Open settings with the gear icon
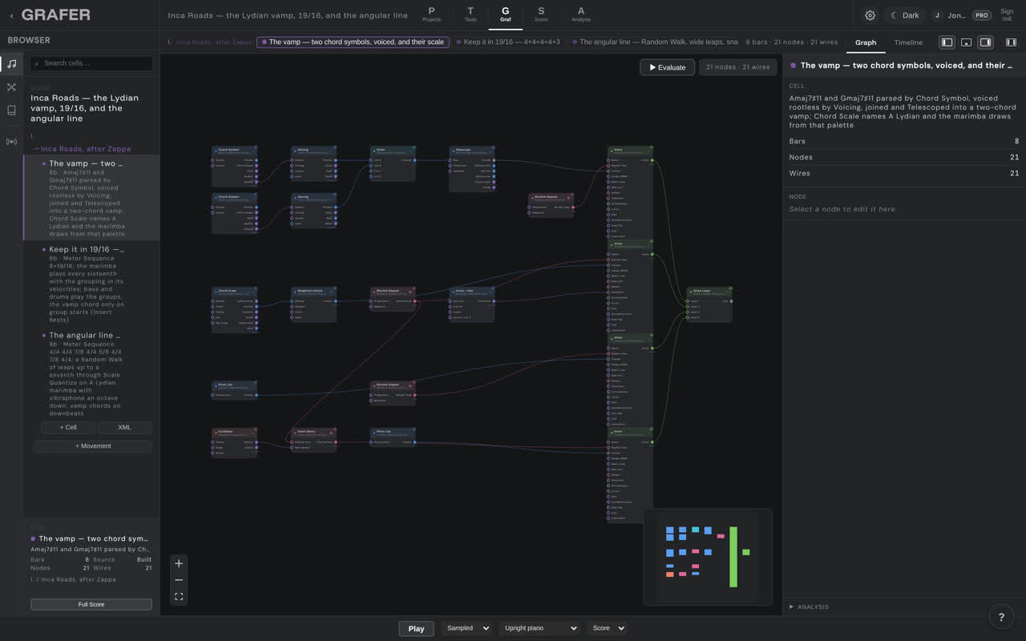Screen dimensions: 1026x641 (x=870, y=15)
